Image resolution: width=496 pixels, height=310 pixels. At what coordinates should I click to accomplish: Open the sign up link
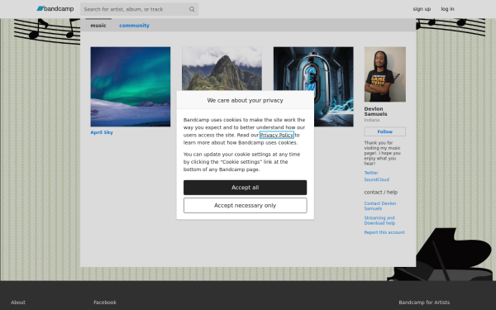point(422,9)
